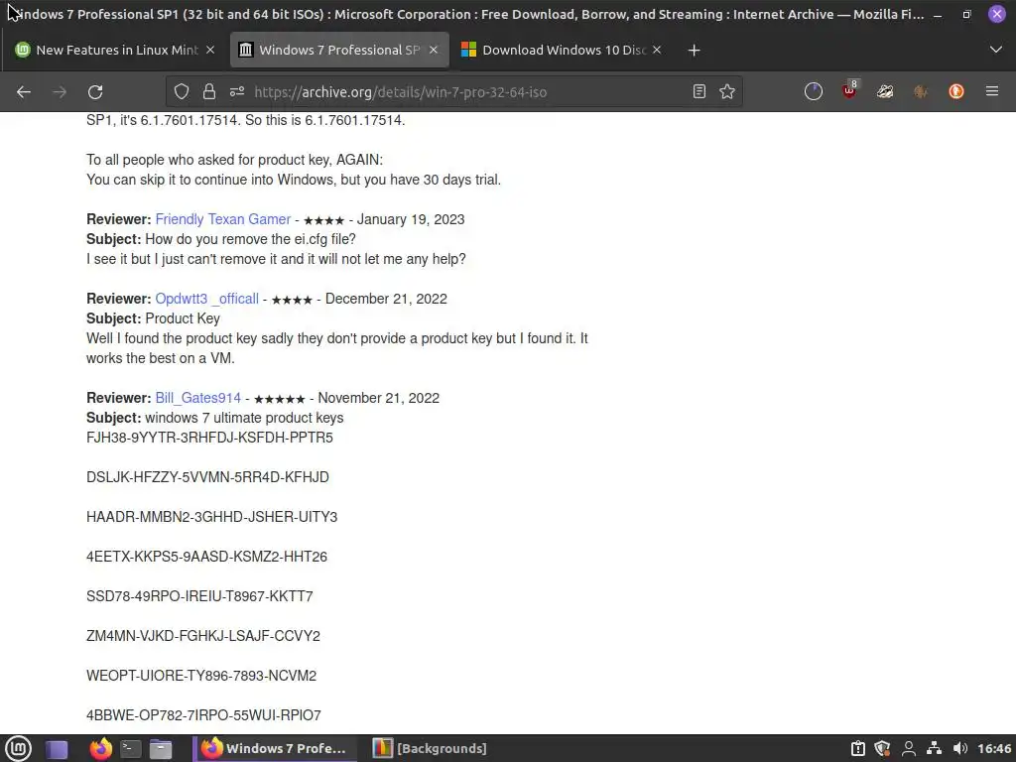The image size is (1016, 762).
Task: Click key FJH38-9YYTR-3RHFDJ-KSFDH-PPTR5
Action: pos(209,438)
